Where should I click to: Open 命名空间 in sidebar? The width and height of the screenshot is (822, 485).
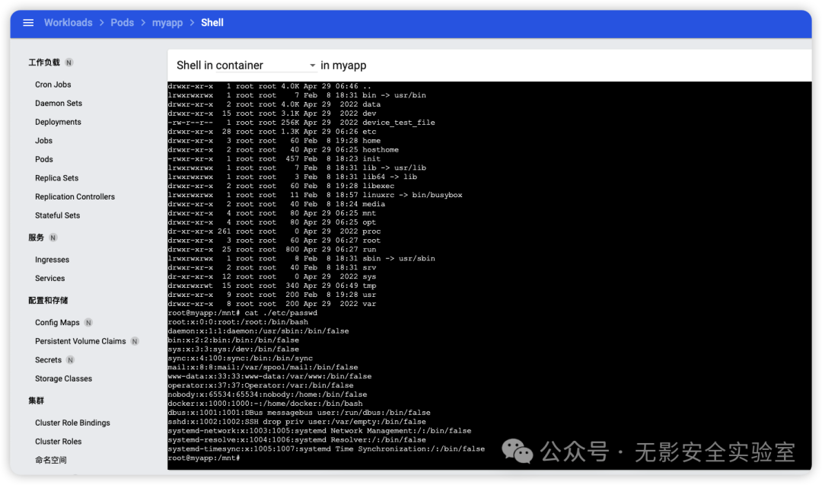point(51,460)
